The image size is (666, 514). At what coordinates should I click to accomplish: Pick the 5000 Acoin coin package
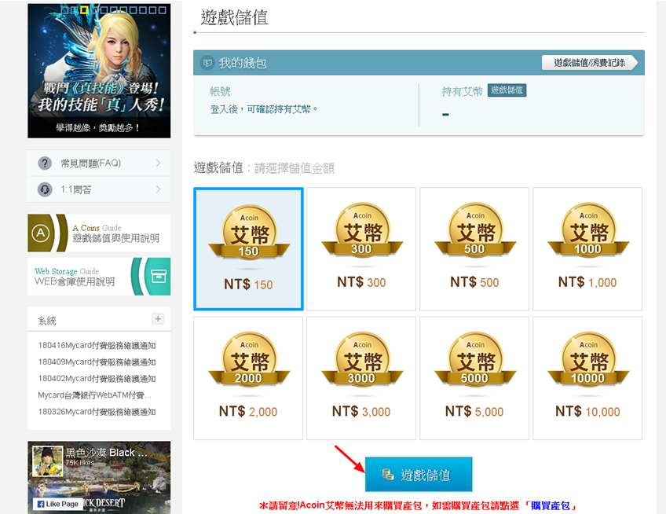click(474, 378)
